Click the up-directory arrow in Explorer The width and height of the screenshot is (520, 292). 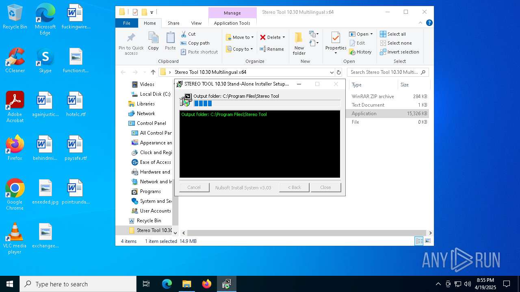tap(153, 72)
